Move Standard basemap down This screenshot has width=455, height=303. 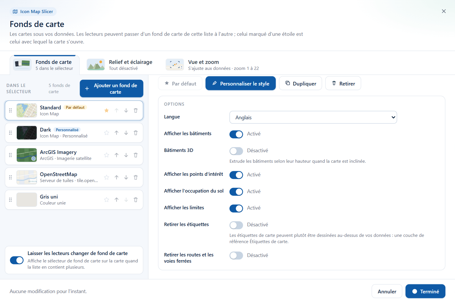tap(126, 110)
